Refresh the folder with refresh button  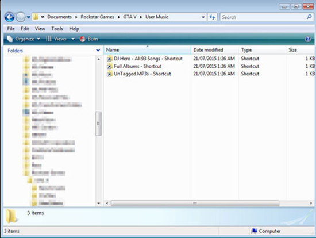point(212,17)
